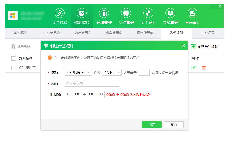
Task: Click the 批量删除 trash icon
Action: click(x=13, y=47)
